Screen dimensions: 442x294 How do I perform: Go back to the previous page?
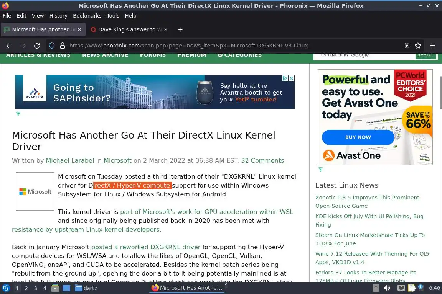[x=9, y=46]
